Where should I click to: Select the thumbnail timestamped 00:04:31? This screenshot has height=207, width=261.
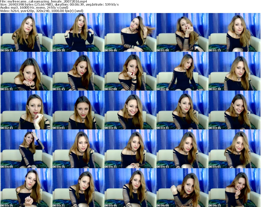click(130, 149)
